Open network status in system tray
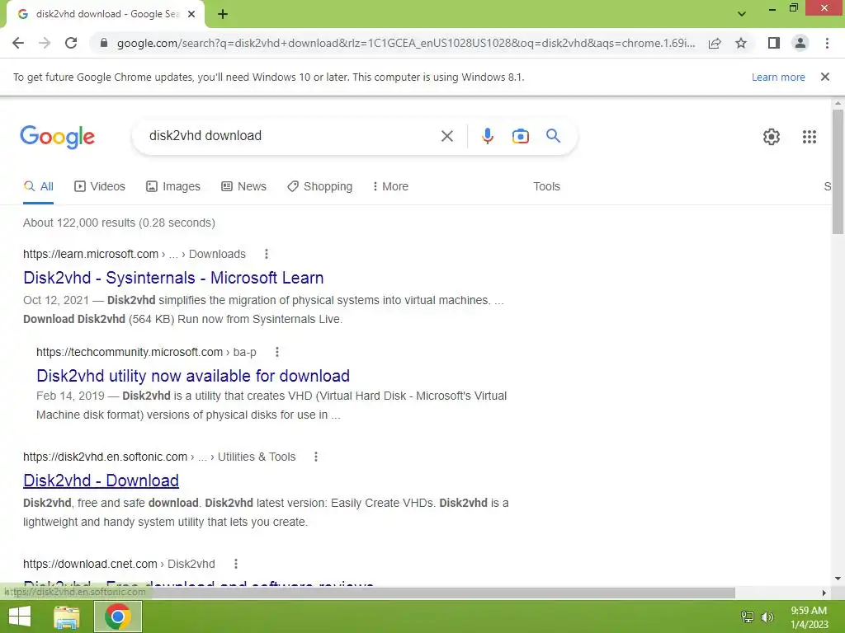Screen dimensions: 845x633 click(748, 617)
